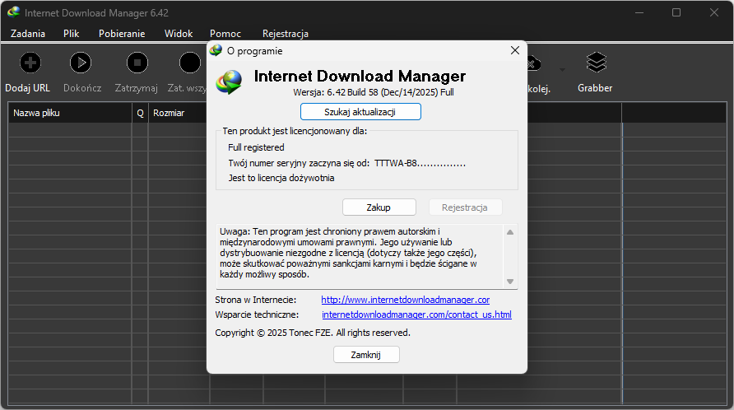Open the Rejestracja menu
Image resolution: width=734 pixels, height=410 pixels.
click(x=285, y=34)
